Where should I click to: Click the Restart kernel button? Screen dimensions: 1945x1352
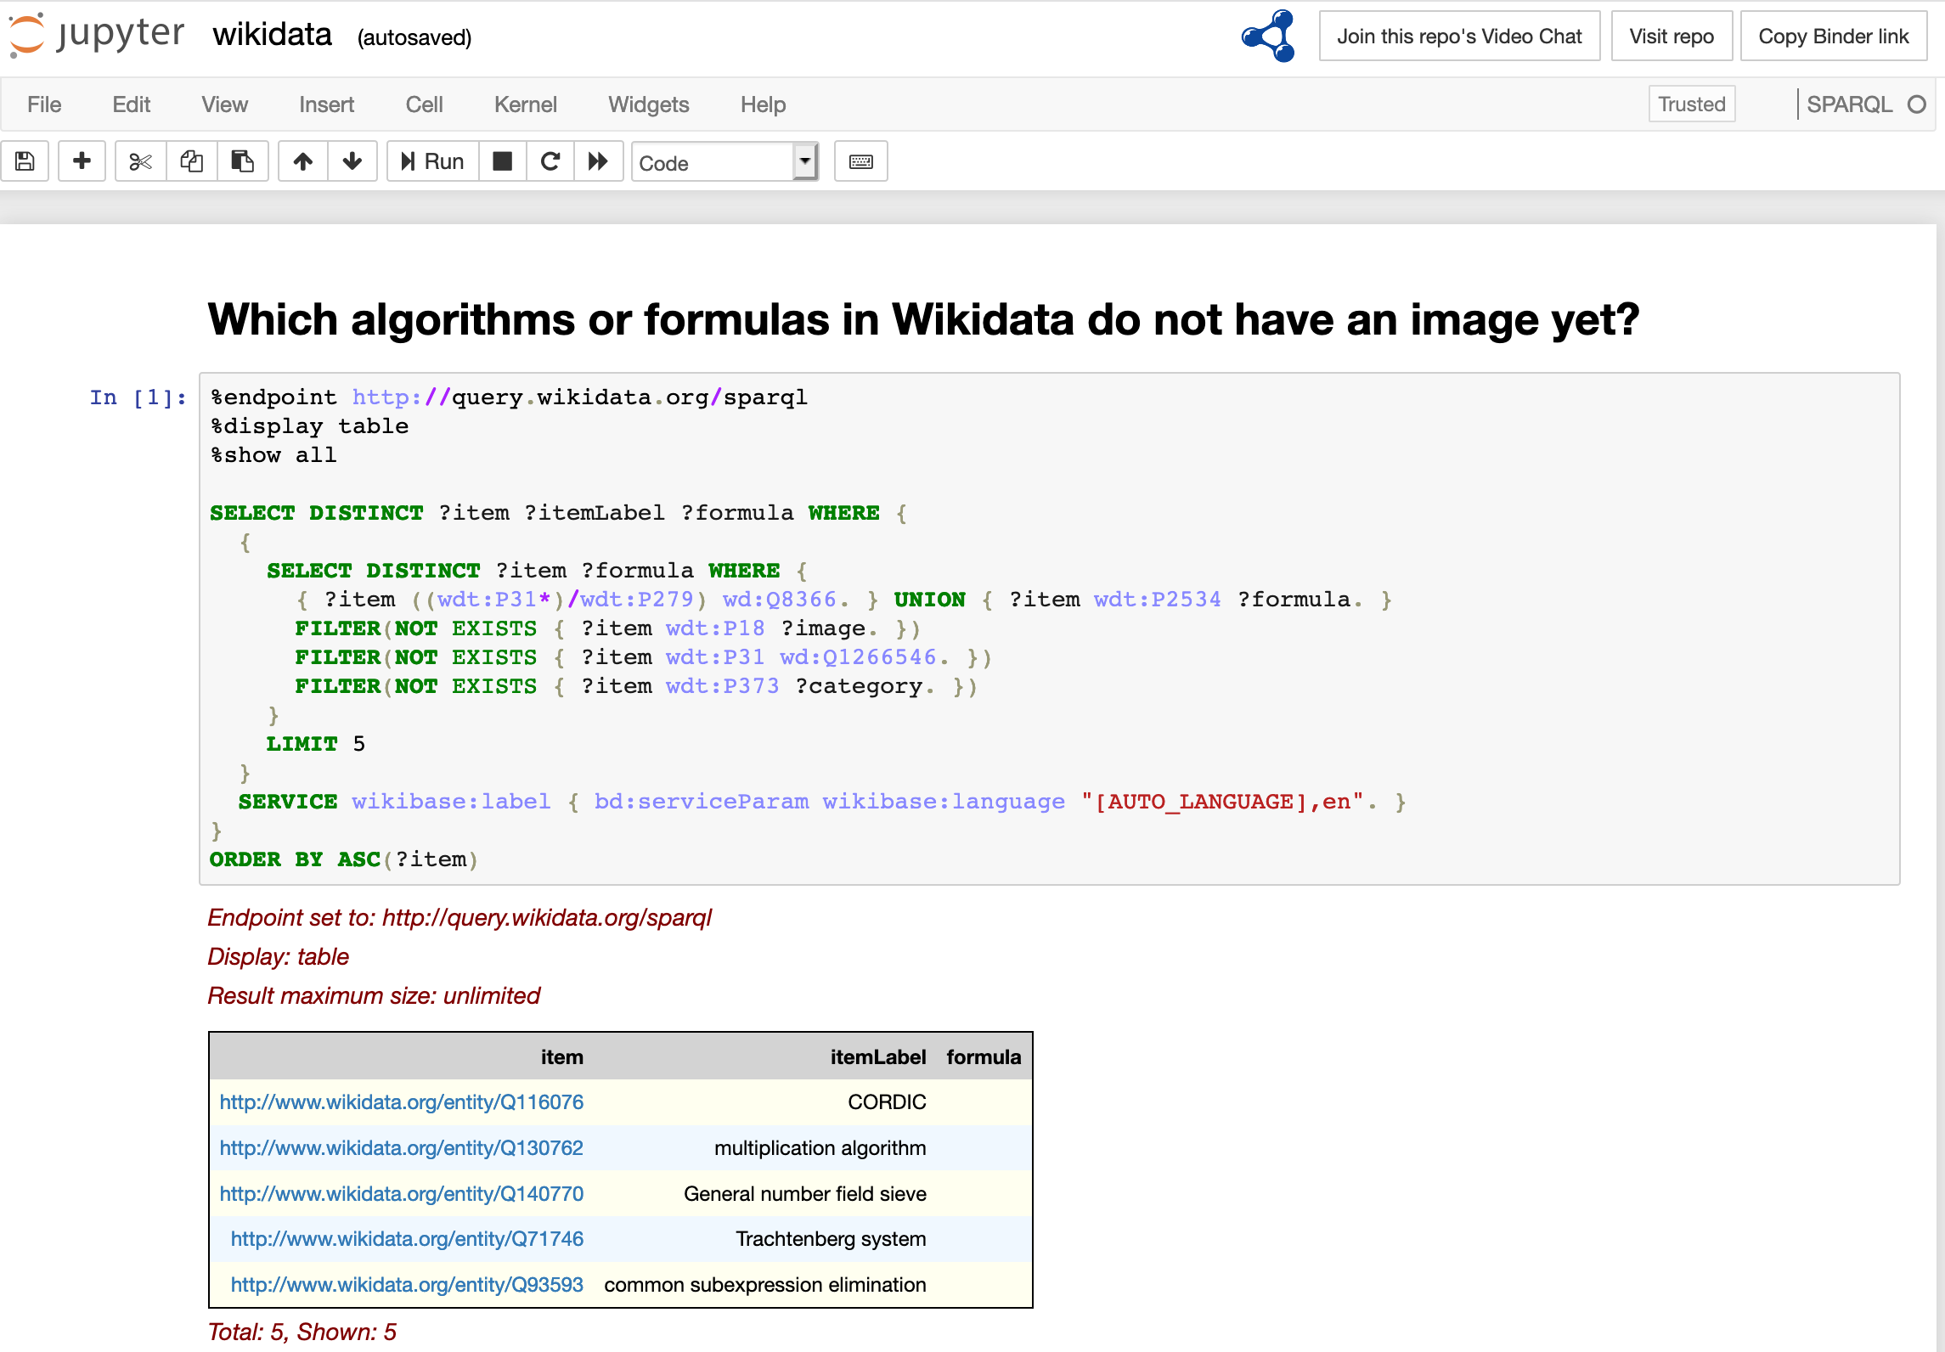pyautogui.click(x=549, y=162)
